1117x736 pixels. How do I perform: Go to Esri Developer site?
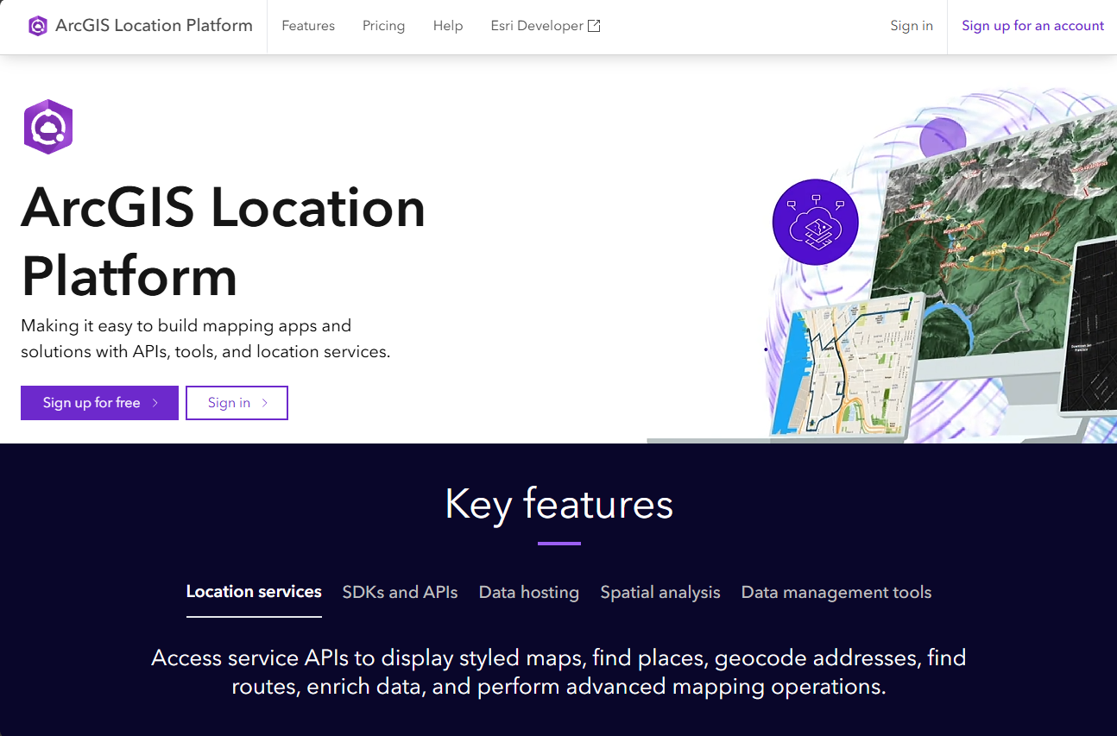coord(546,26)
